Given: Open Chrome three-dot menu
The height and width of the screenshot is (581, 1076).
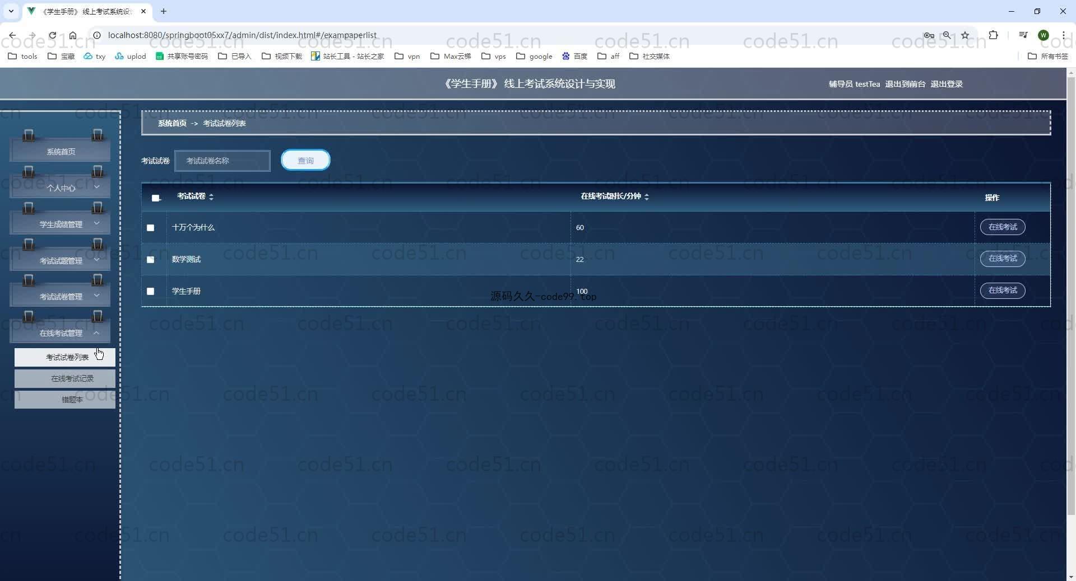Looking at the screenshot, I should 1063,35.
